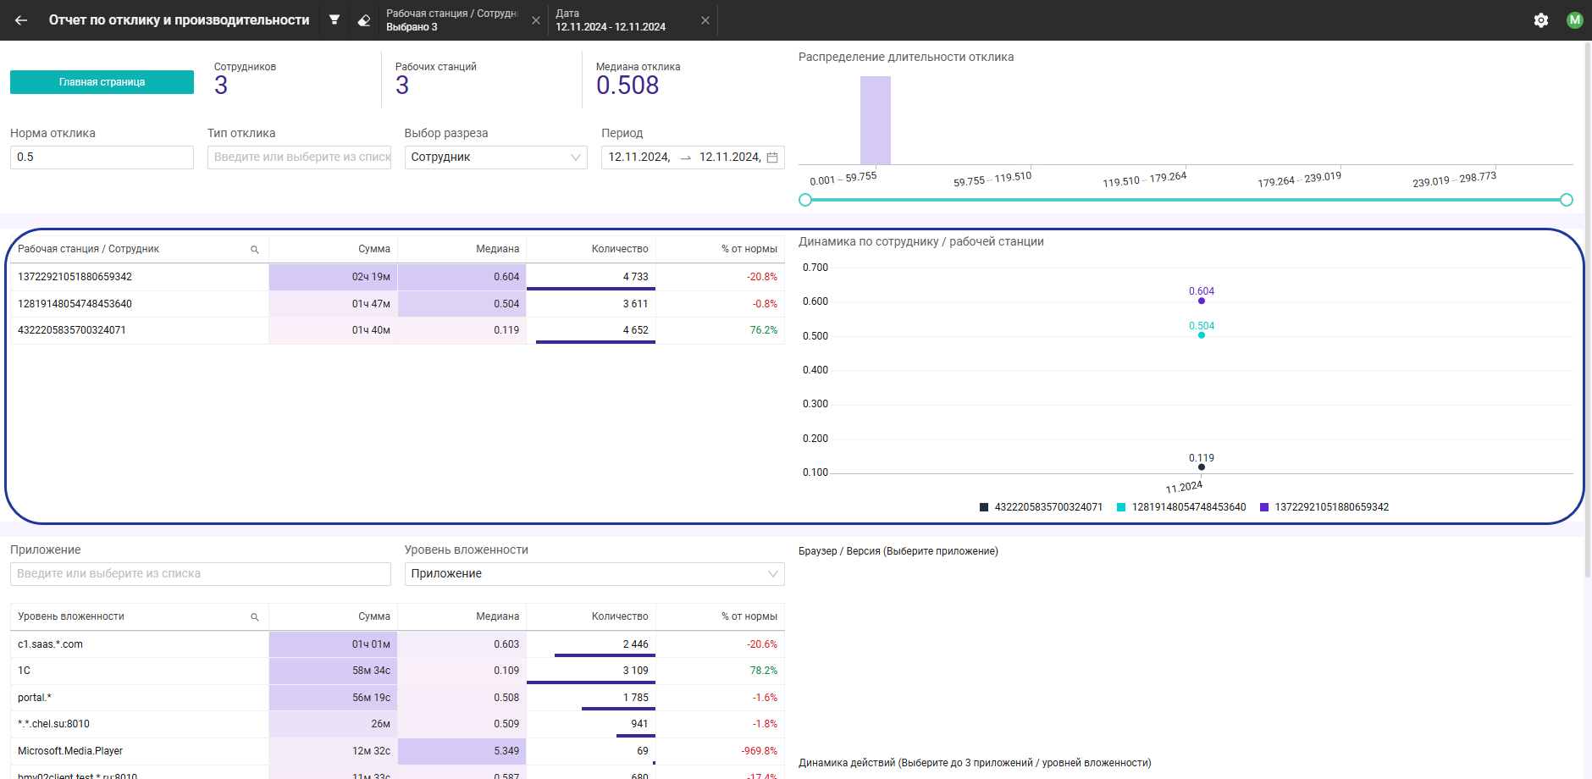1592x779 pixels.
Task: Click the 5.349 median cell
Action: click(462, 751)
